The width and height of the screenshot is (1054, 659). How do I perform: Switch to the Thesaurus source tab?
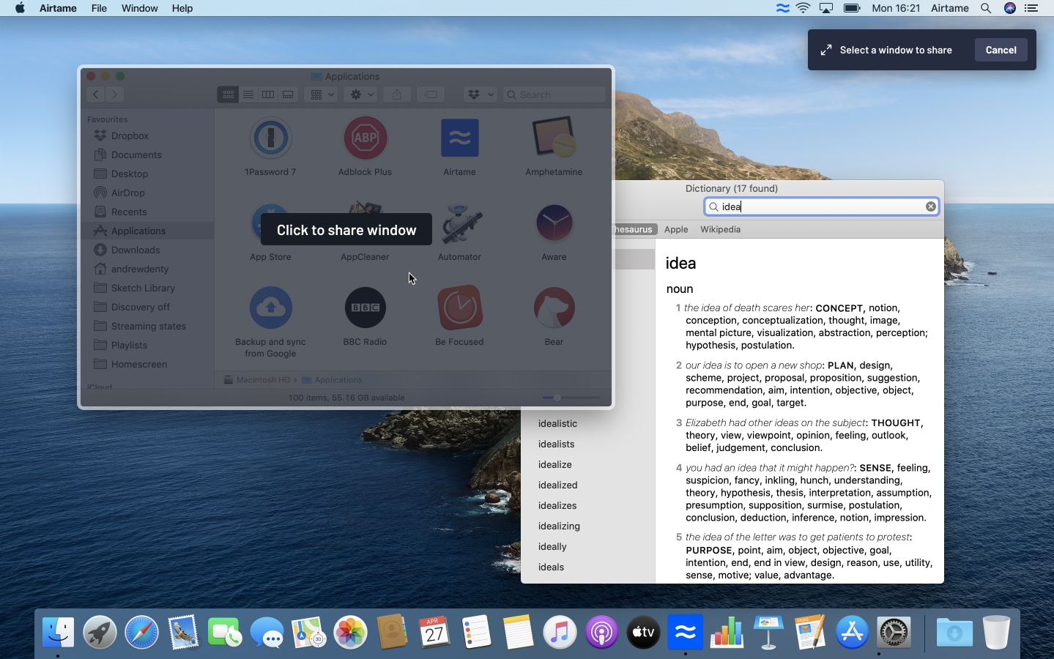tap(633, 229)
